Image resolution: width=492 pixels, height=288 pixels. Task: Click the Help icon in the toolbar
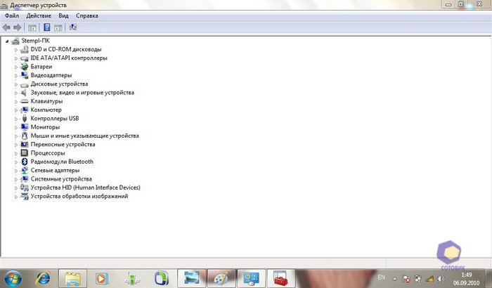click(46, 27)
